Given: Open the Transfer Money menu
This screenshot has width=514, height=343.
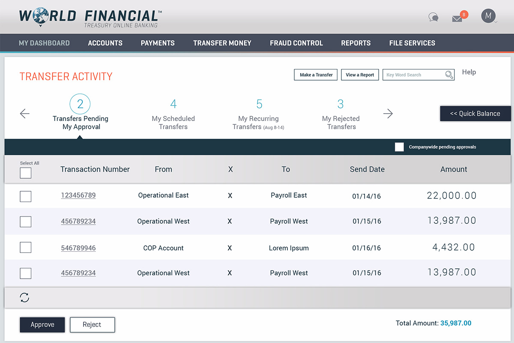Looking at the screenshot, I should [222, 43].
